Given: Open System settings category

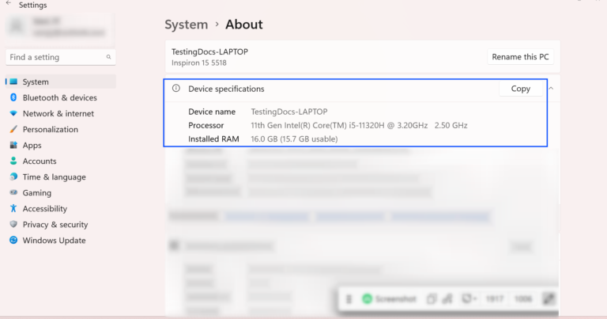Looking at the screenshot, I should coord(61,82).
